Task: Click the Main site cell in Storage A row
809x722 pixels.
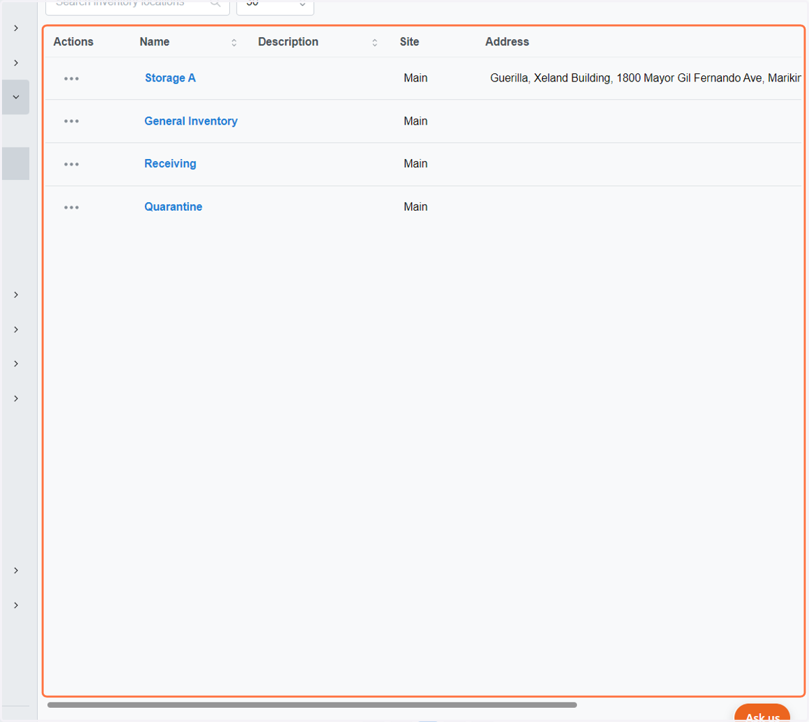Action: click(x=415, y=78)
